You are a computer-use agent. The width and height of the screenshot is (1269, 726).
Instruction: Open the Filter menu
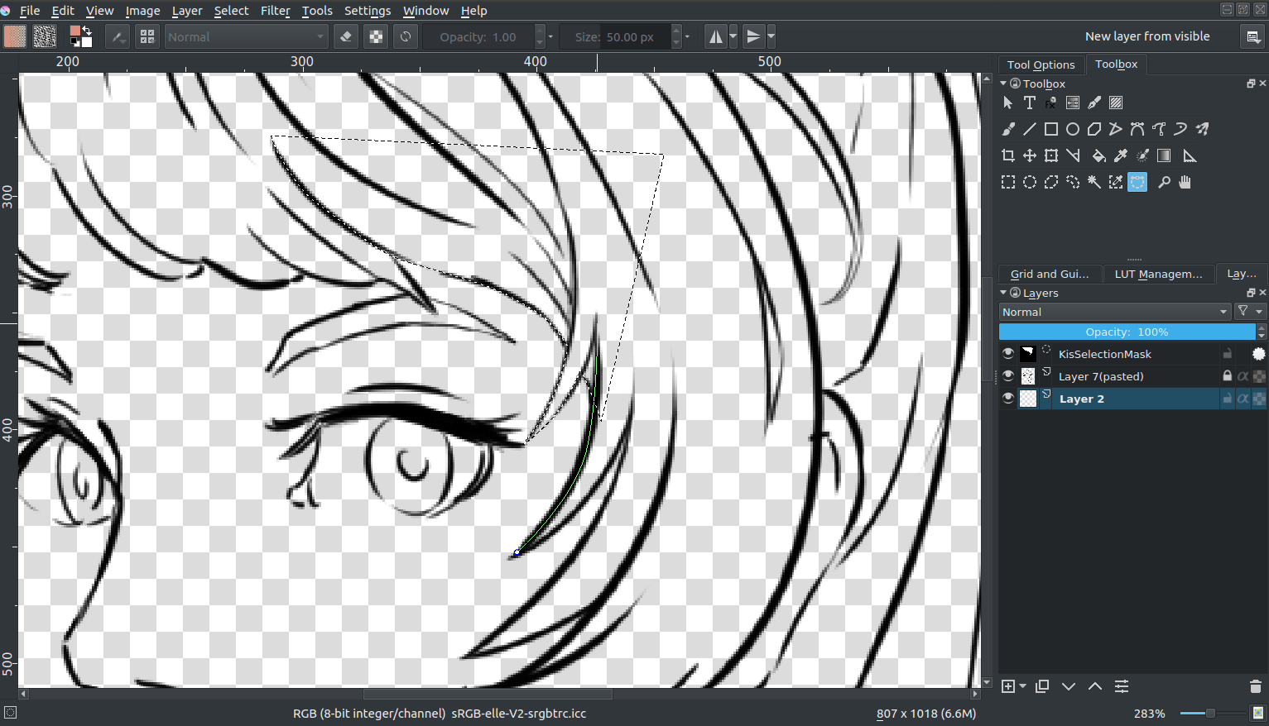coord(275,11)
